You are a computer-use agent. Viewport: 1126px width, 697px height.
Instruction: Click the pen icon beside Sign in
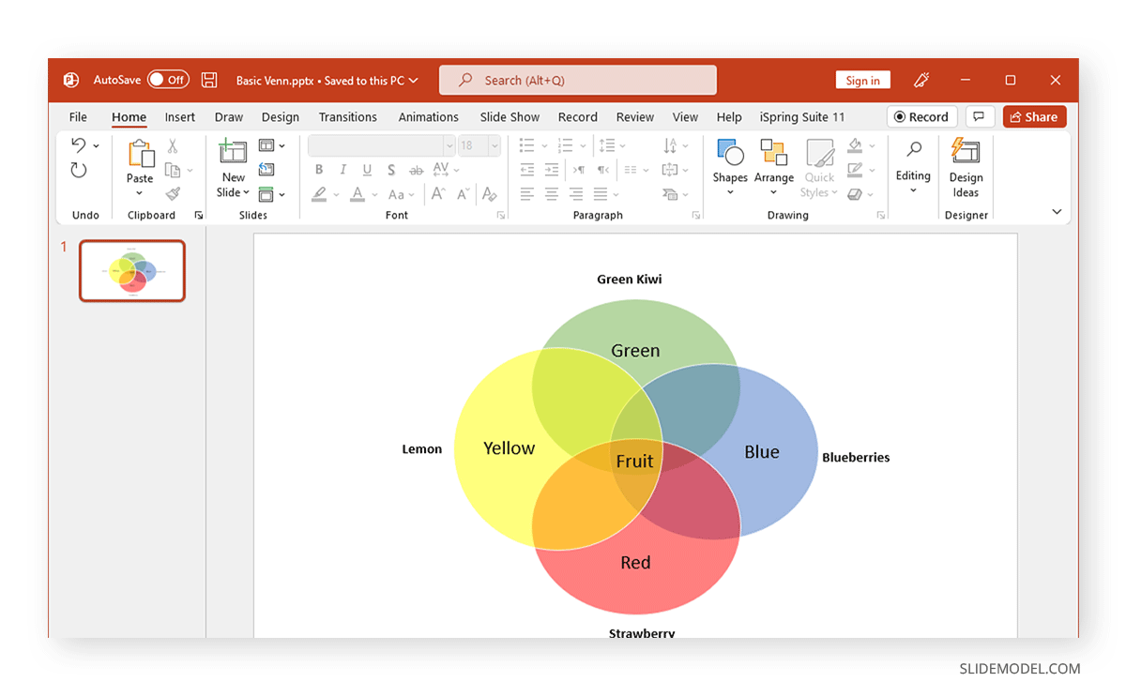pos(922,80)
